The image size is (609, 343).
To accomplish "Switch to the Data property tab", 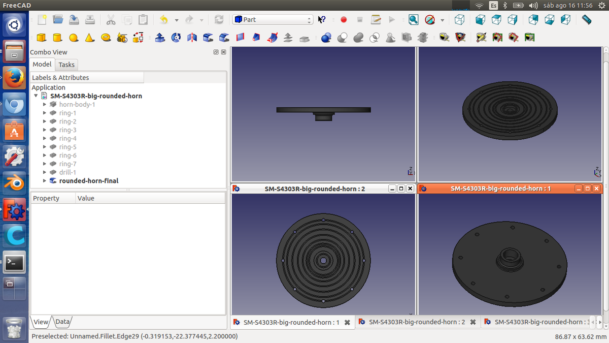I will point(62,322).
